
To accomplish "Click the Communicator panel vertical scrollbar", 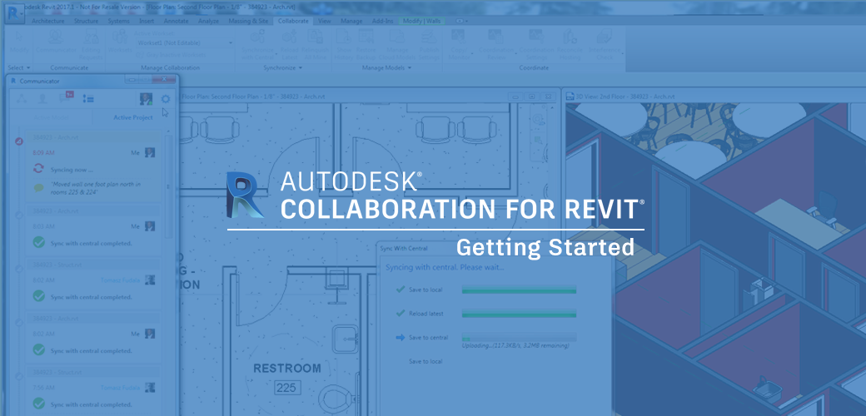I will tap(172, 191).
